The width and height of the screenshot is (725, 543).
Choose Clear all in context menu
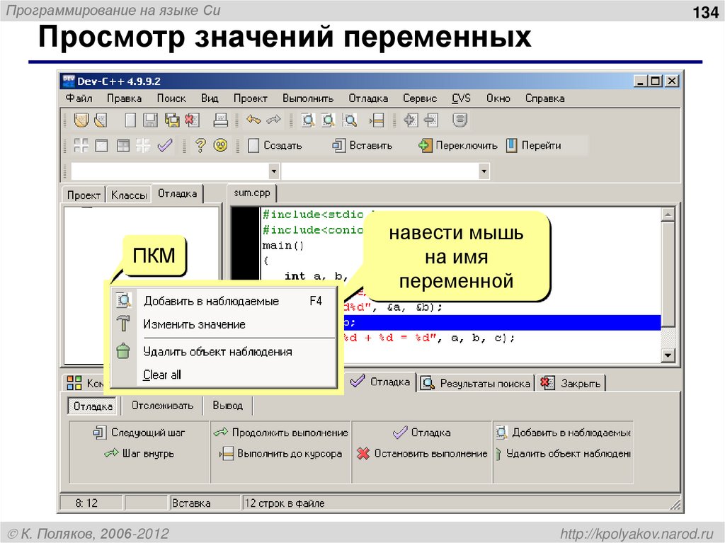pyautogui.click(x=224, y=375)
